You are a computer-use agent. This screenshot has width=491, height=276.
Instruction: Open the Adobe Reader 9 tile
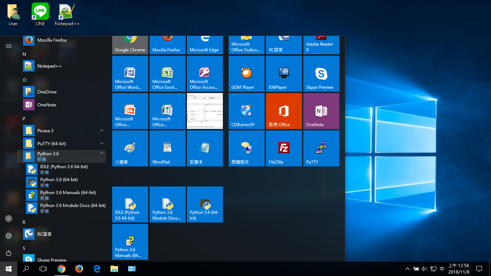point(321,45)
